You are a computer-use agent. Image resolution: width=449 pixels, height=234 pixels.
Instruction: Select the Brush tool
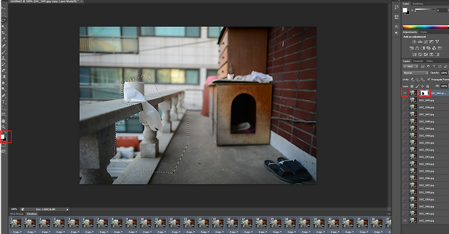coord(4,52)
